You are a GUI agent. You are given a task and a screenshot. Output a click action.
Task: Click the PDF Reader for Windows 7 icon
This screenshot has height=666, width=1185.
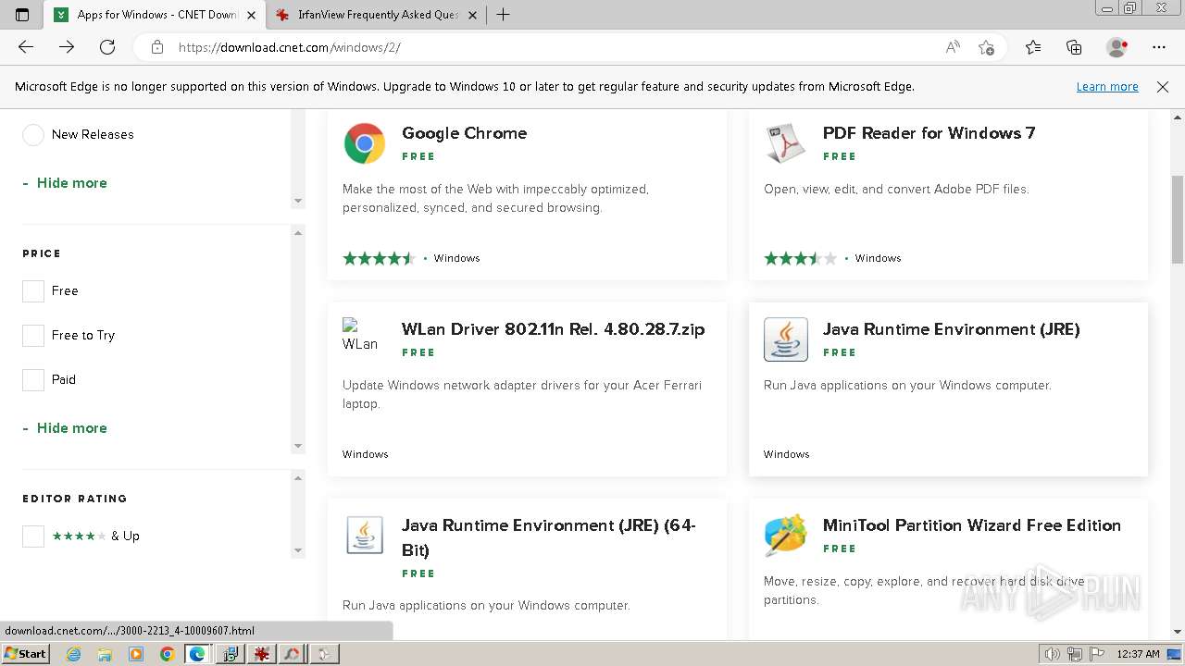(x=786, y=143)
